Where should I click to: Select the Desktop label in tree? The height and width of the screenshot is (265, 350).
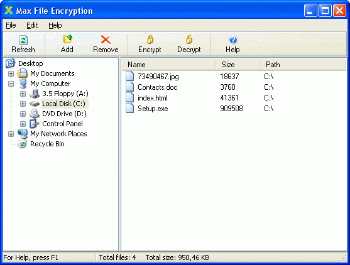coord(31,63)
